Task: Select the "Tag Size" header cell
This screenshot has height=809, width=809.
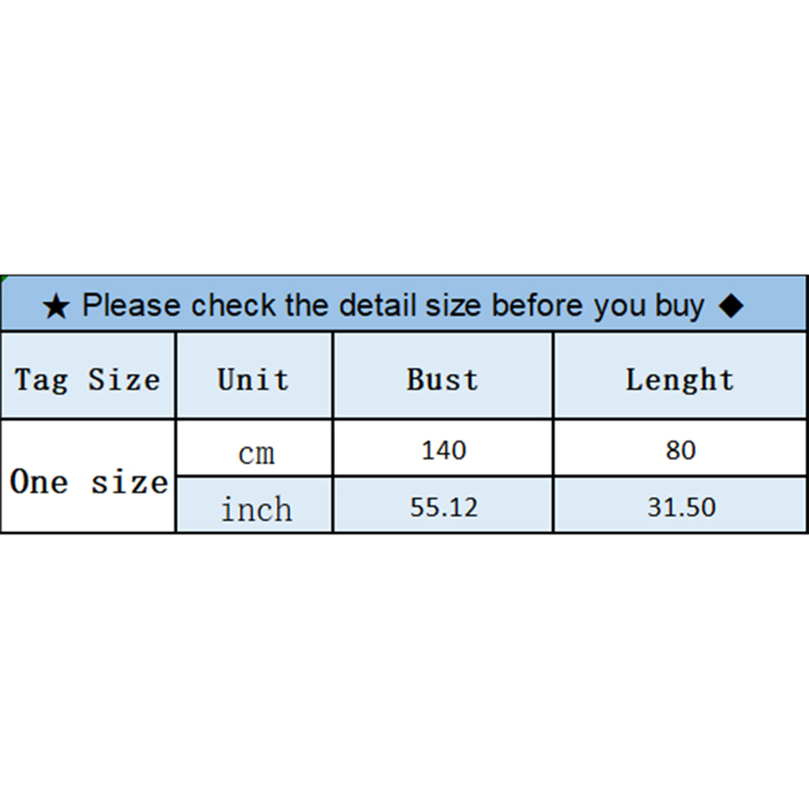Action: 87,379
